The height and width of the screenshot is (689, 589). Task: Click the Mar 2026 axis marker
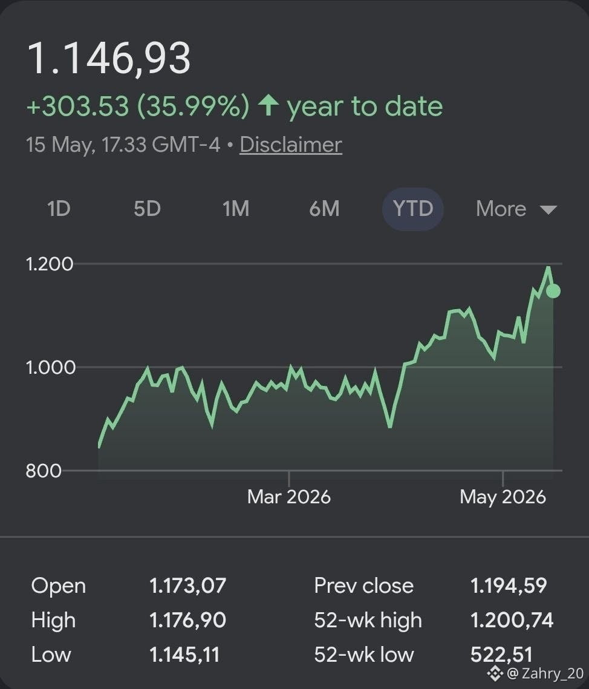tap(288, 497)
